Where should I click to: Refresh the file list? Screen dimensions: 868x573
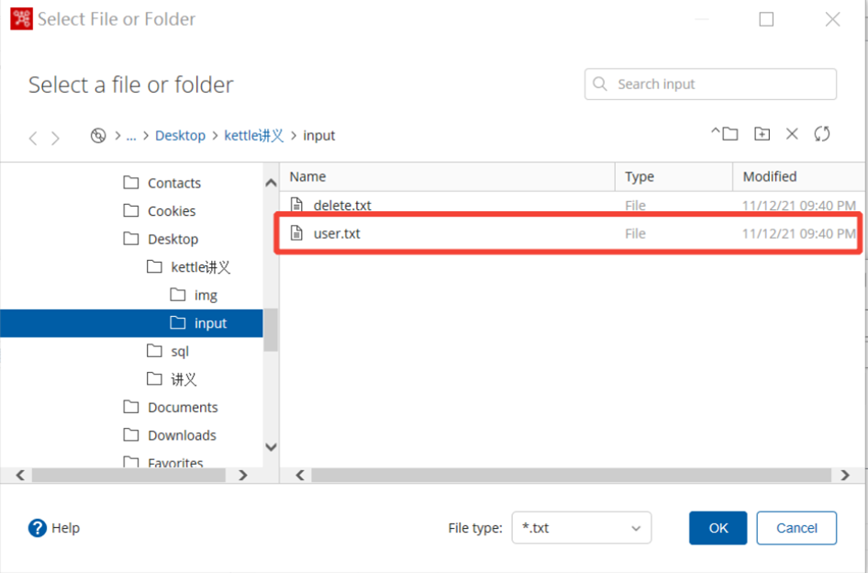pyautogui.click(x=822, y=134)
